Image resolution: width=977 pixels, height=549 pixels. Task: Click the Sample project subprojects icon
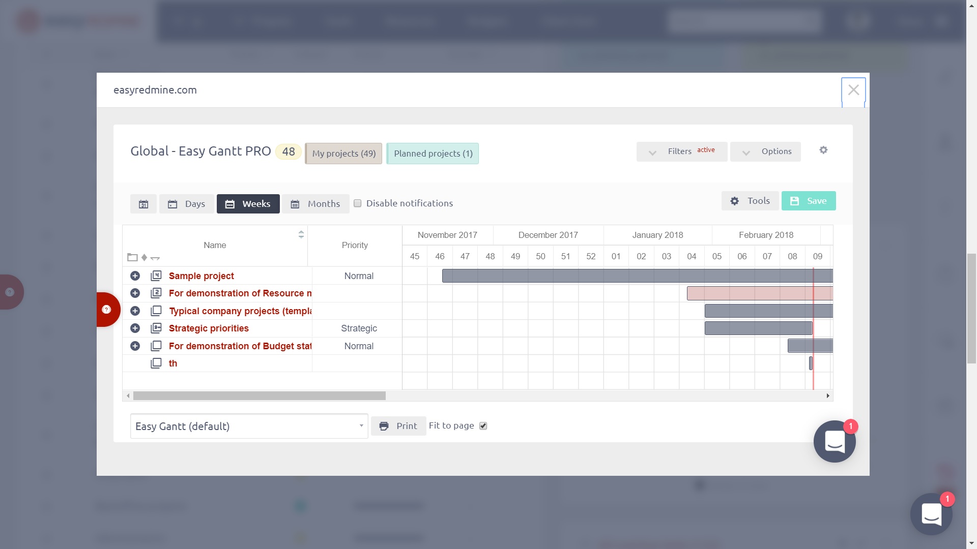[156, 276]
